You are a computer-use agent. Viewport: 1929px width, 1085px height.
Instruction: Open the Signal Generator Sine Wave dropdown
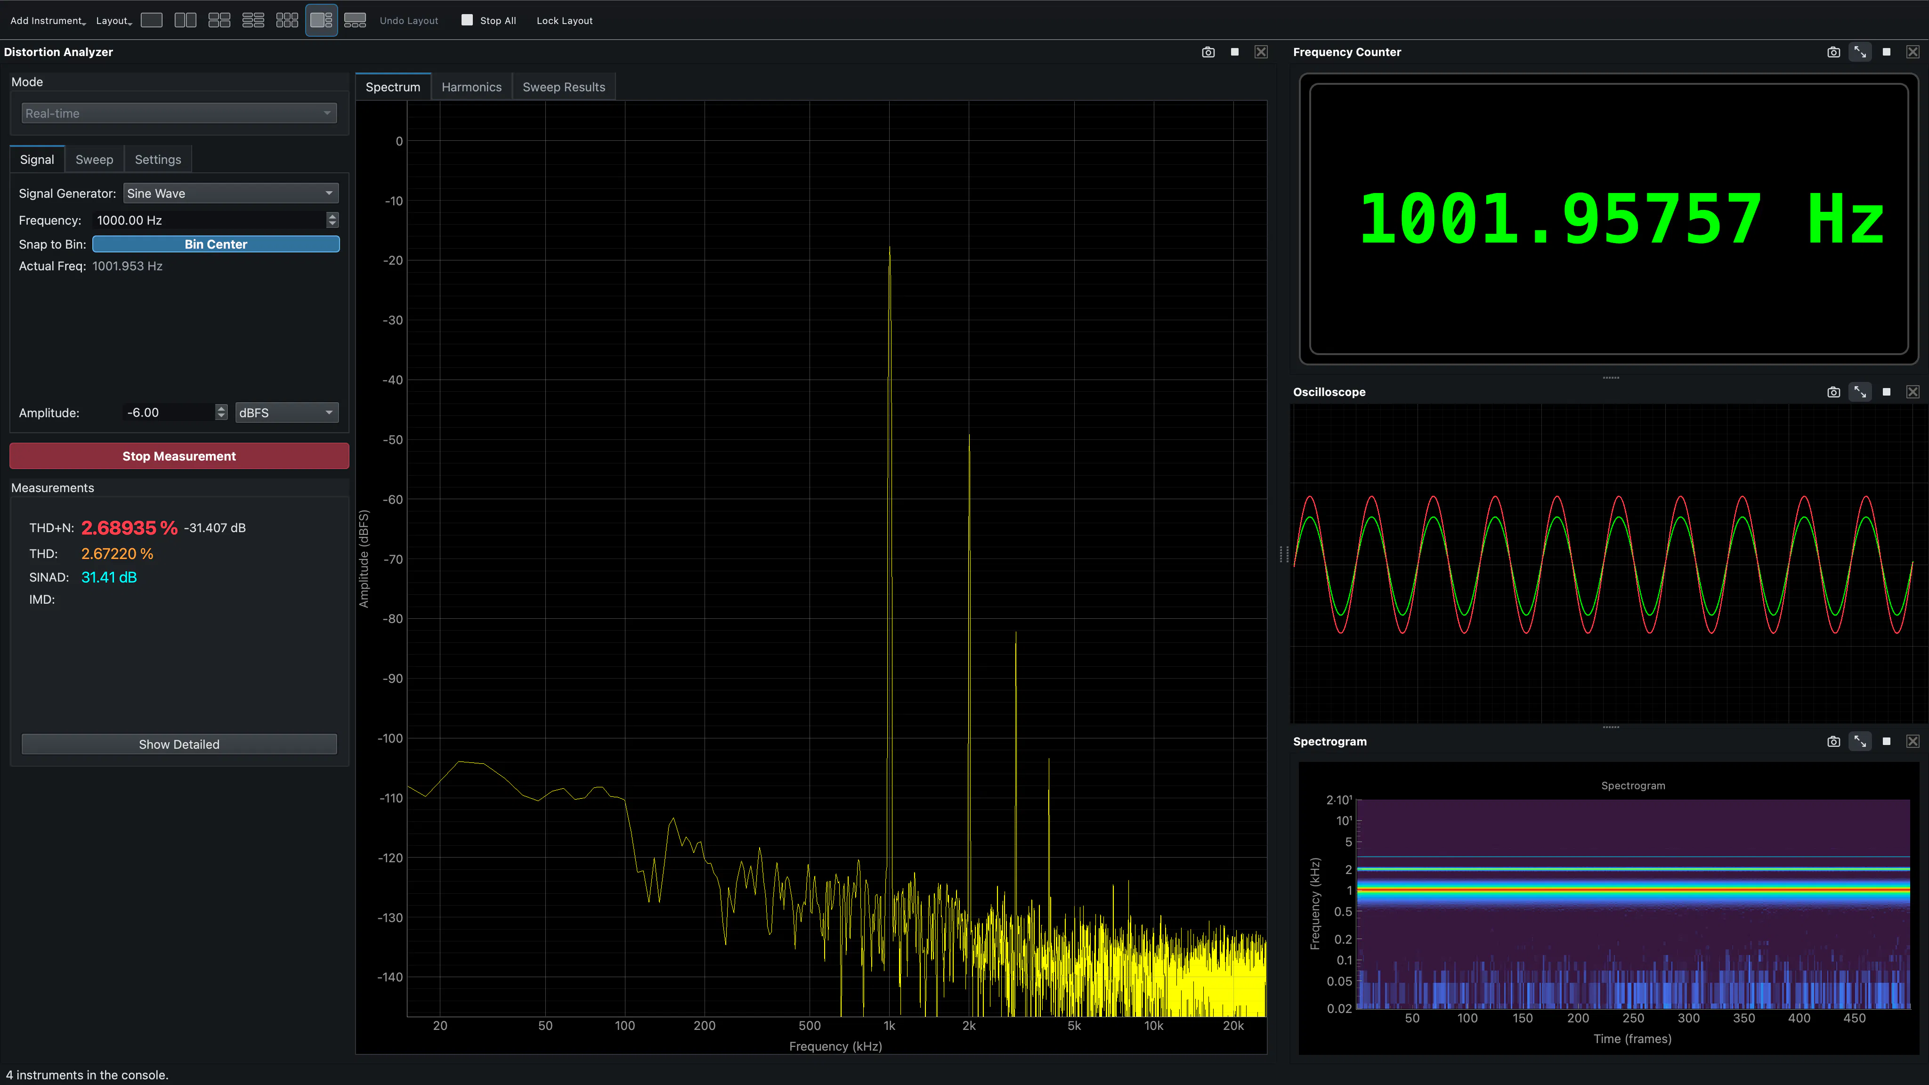pyautogui.click(x=231, y=193)
